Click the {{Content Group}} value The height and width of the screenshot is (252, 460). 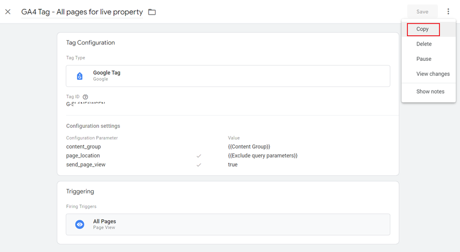[249, 147]
